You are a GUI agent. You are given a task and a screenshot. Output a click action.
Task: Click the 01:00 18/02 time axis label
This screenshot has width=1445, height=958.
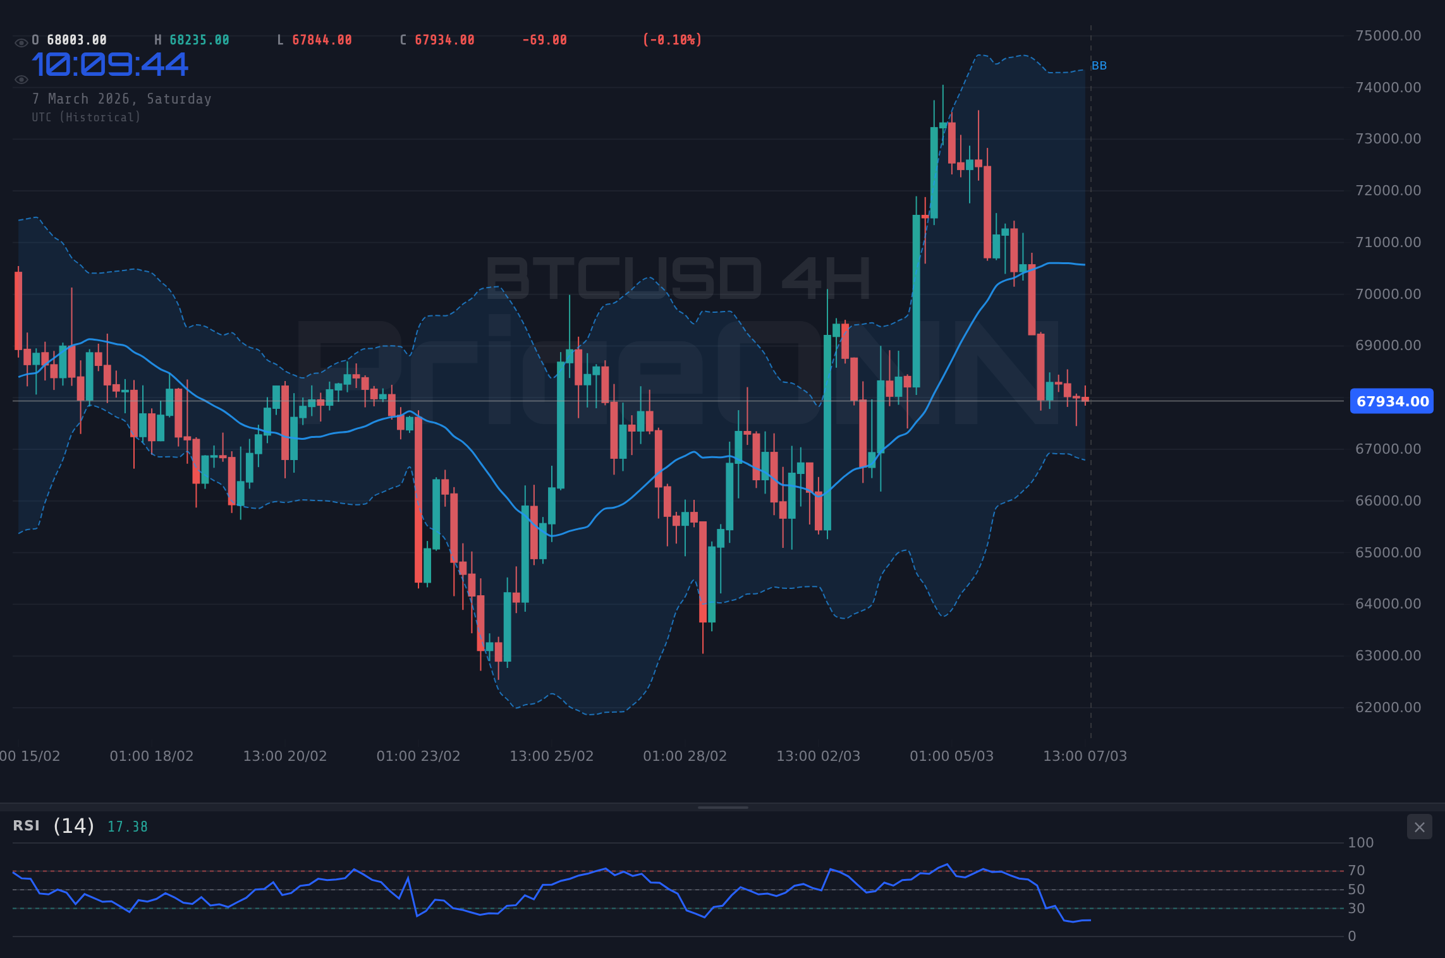click(152, 756)
